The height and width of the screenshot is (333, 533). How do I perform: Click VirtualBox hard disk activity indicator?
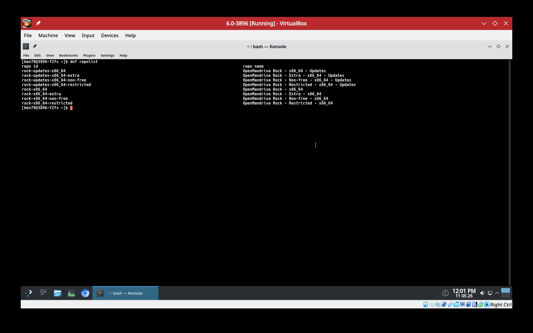425,305
